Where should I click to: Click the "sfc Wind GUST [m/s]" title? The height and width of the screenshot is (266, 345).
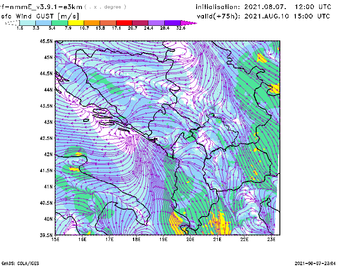[40, 16]
